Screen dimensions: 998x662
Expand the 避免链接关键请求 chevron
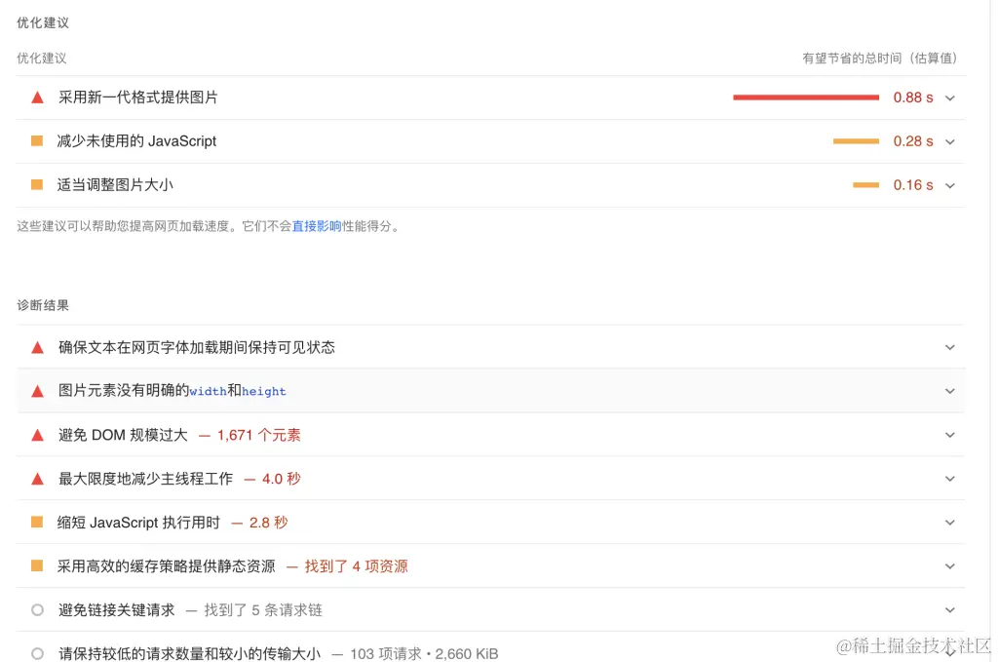(x=950, y=609)
